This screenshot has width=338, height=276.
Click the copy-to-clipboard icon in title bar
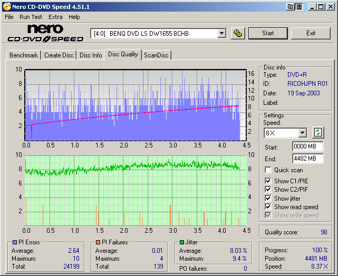(291, 7)
